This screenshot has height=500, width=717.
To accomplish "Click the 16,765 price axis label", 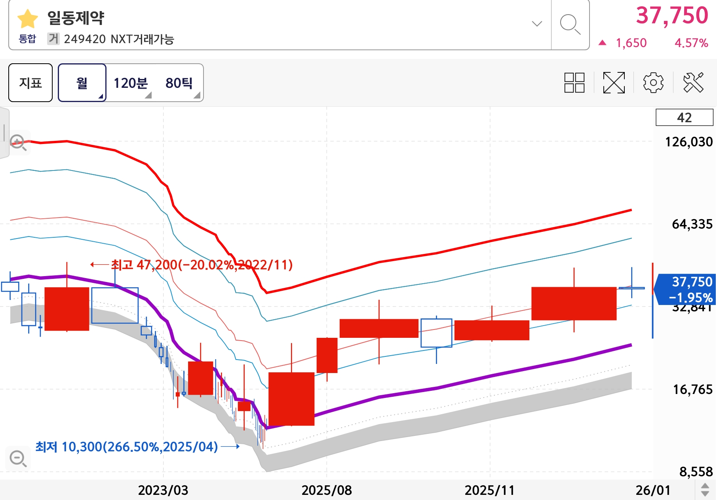I will tap(693, 389).
